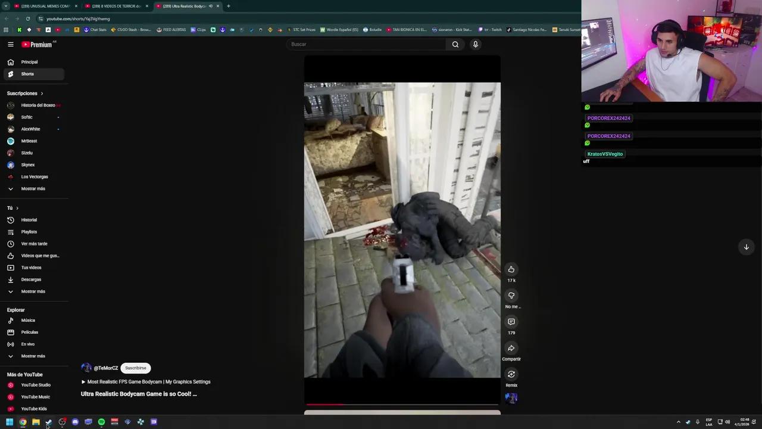Mute tab audio on Ultra Realistic Bodycam tab
Viewport: 762px width, 429px height.
click(x=210, y=6)
